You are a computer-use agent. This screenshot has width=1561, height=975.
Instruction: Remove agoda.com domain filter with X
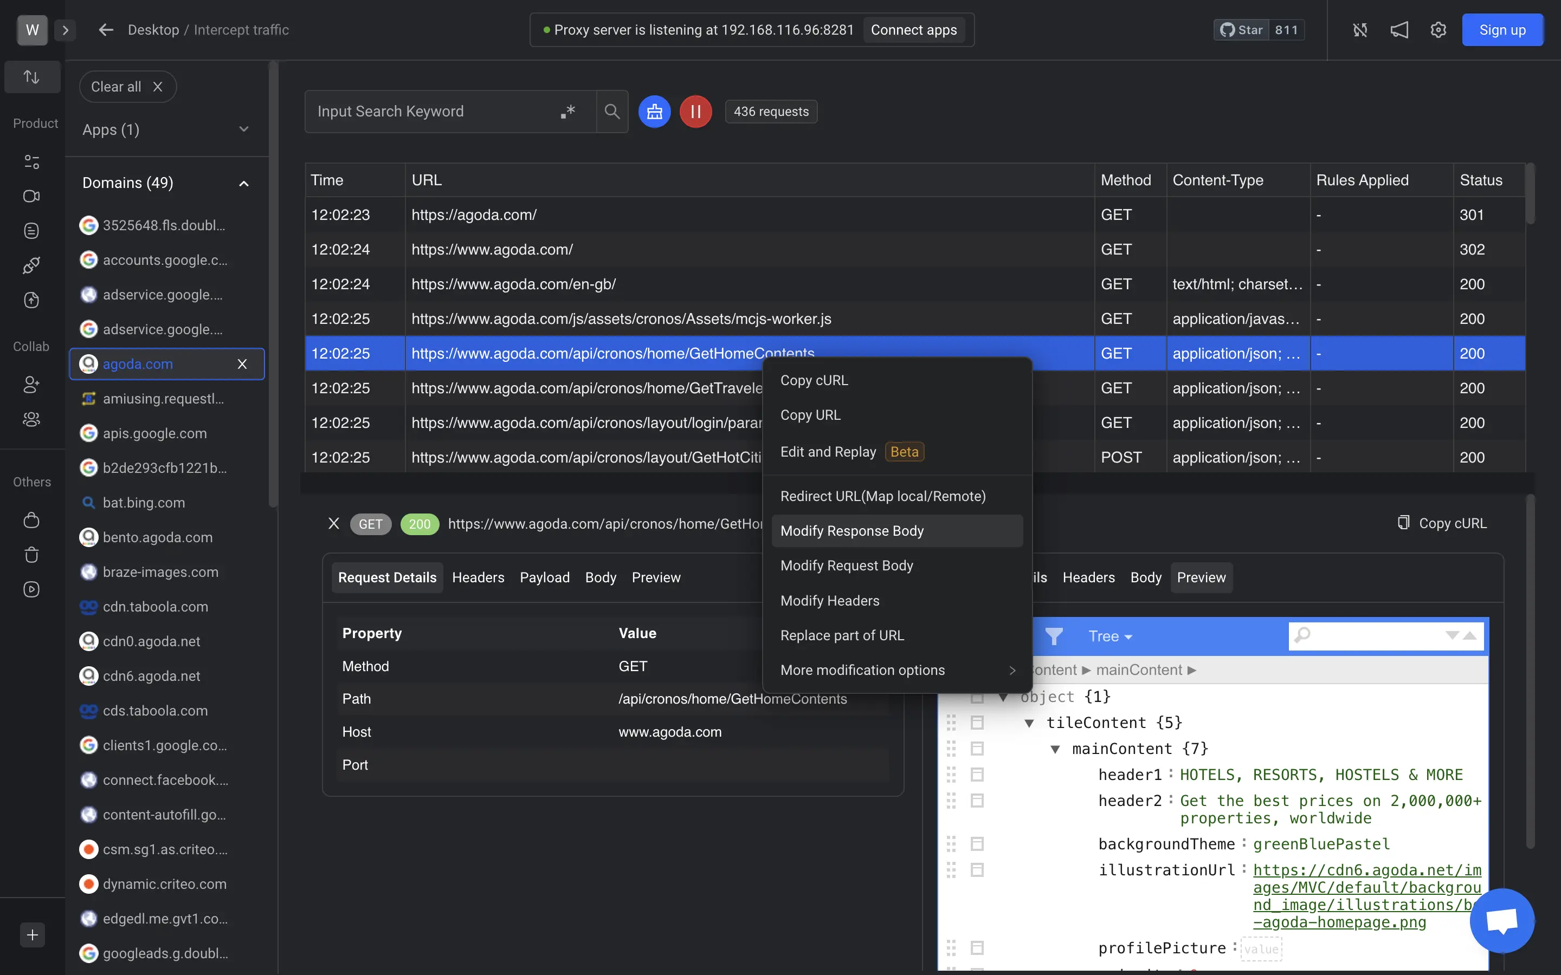pyautogui.click(x=242, y=363)
